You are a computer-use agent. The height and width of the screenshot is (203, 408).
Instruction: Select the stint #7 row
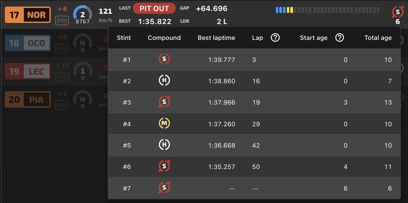254,188
